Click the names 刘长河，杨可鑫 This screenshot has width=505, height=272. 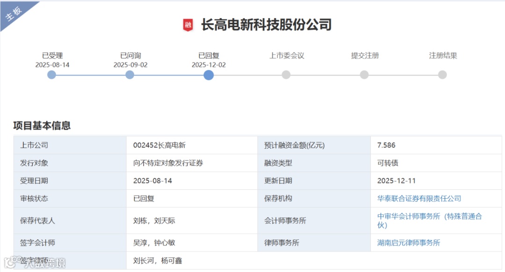pos(158,260)
